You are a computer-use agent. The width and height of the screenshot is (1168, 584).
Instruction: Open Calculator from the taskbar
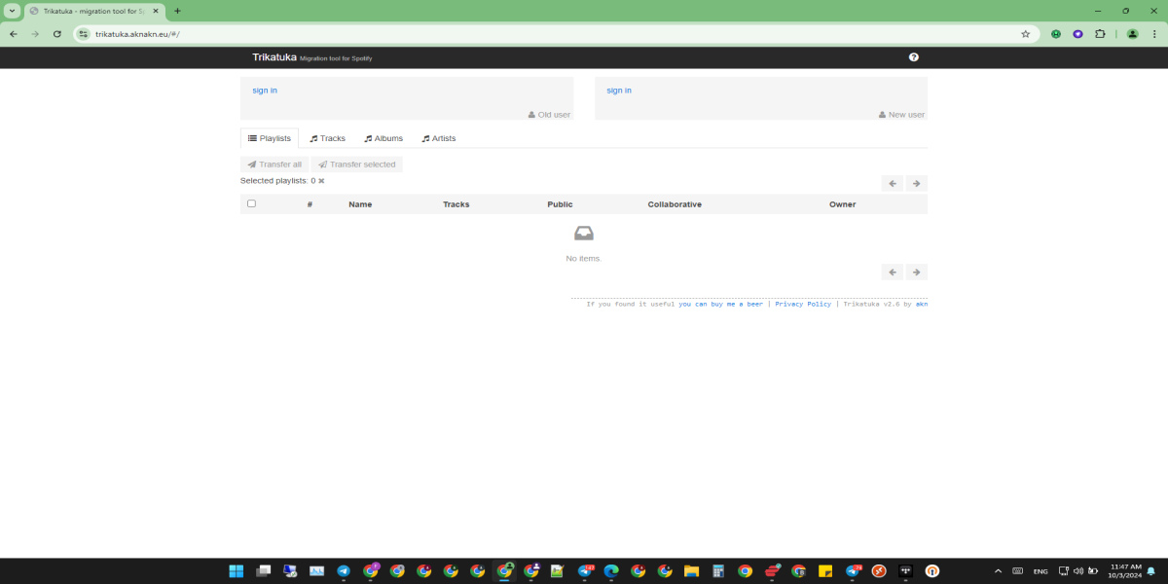tap(718, 571)
